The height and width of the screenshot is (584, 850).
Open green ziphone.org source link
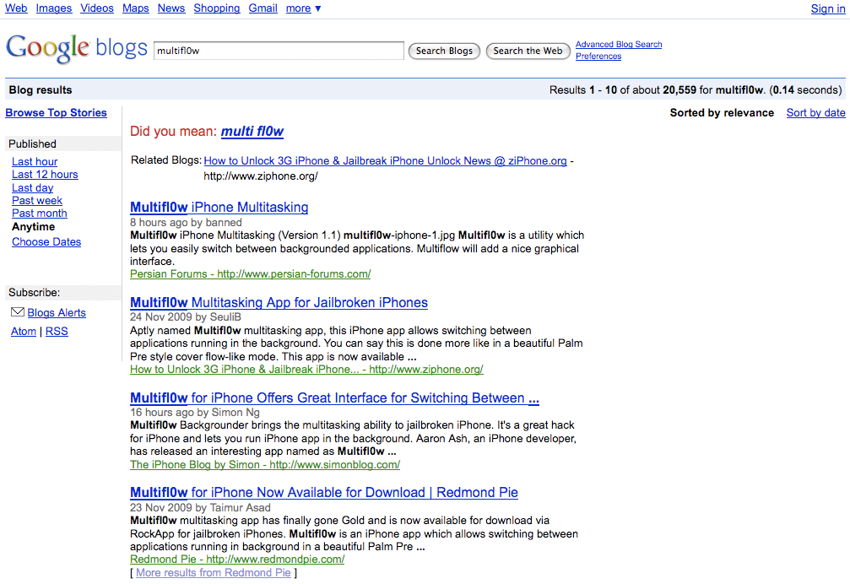pos(306,370)
